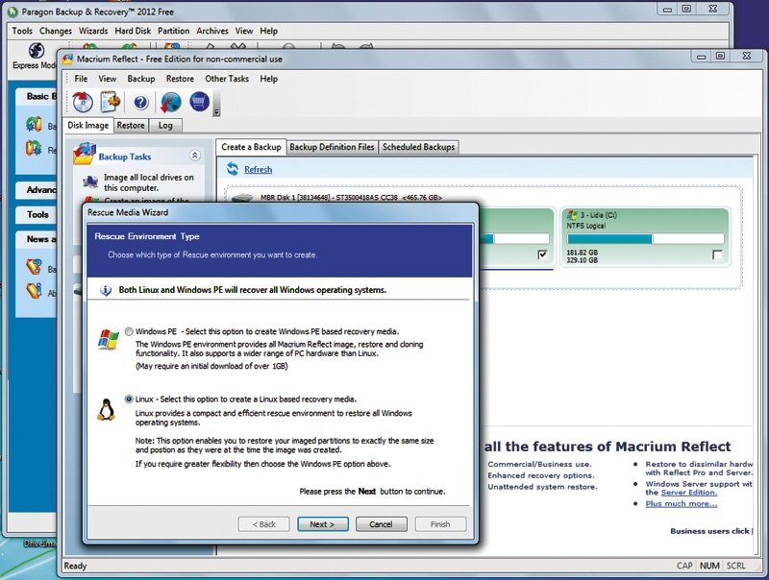
Task: Click the 329.10 GB total value
Action: click(583, 260)
